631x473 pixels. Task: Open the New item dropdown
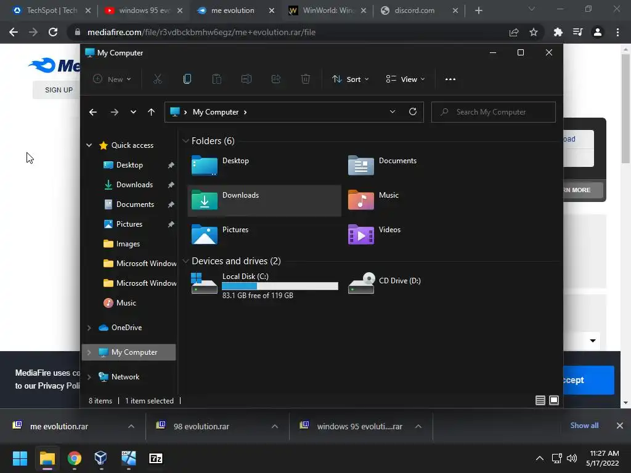pos(112,79)
